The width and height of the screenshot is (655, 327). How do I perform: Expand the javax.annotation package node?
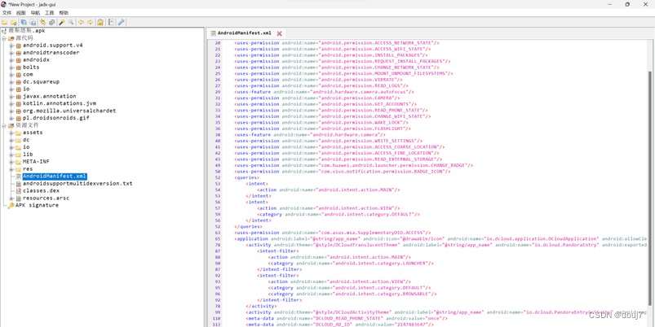point(11,96)
